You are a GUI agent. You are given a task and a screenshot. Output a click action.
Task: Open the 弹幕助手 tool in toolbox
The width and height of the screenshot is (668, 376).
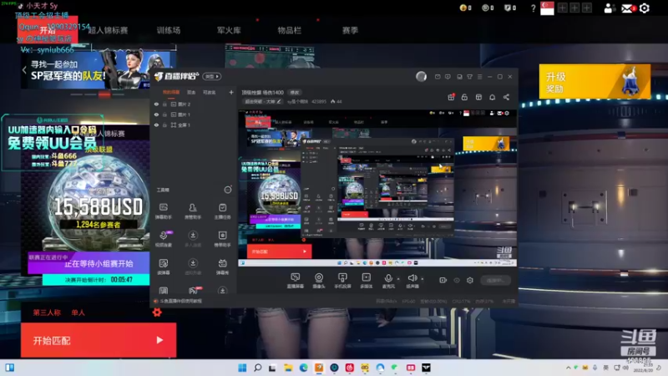[x=164, y=211]
